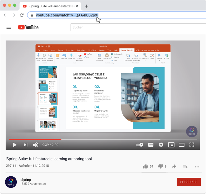Viewport: 206px width, 194px height.
Task: Reload the page with the refresh icon
Action: pyautogui.click(x=22, y=15)
